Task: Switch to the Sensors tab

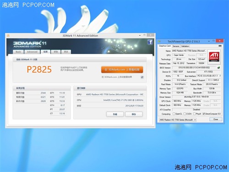Action: 176,46
